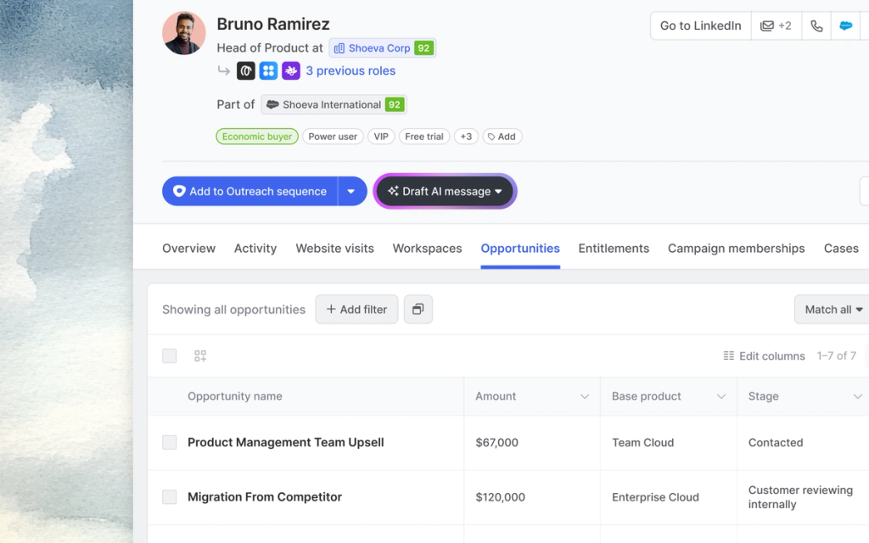The image size is (869, 543).
Task: Switch to the Website visits tab
Action: coord(334,248)
